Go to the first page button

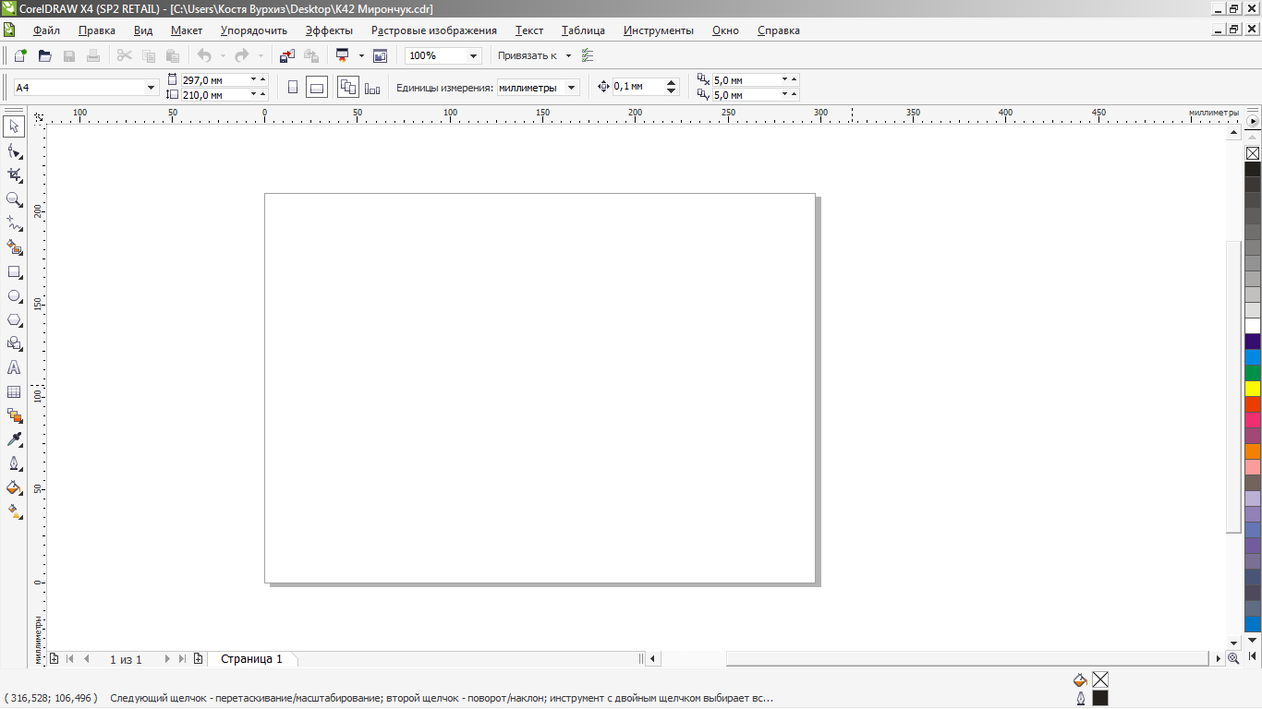coord(70,658)
